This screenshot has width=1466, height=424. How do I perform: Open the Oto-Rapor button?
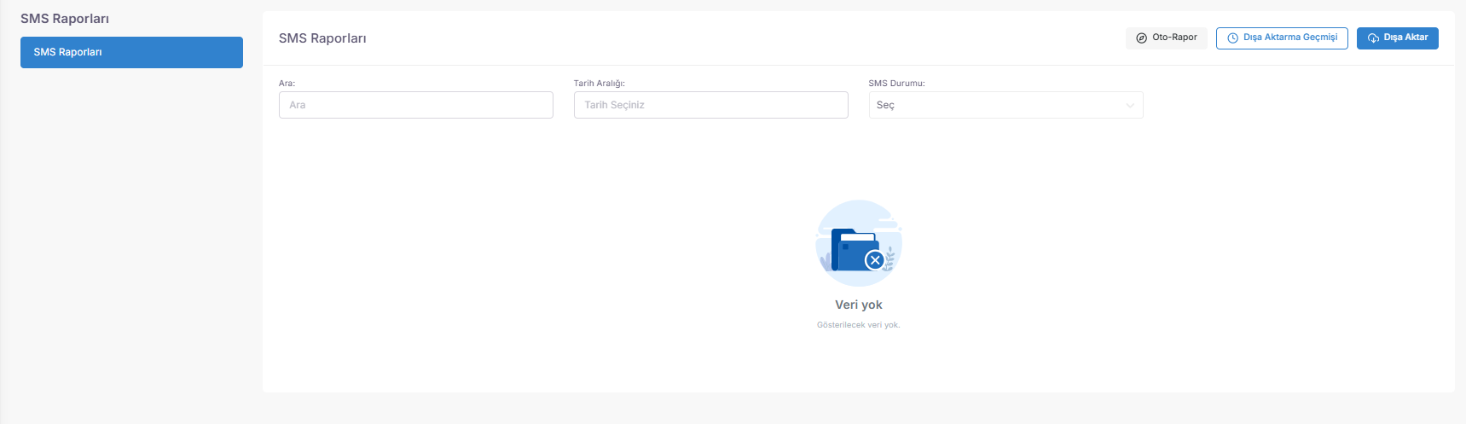point(1166,38)
